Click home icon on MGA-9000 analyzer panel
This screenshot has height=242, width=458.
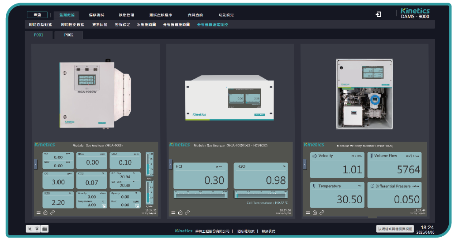(x=45, y=213)
